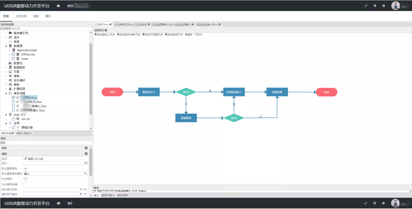This screenshot has width=412, height=209.
Task: Select the gears icon beside 组件
Action: (x=10, y=37)
